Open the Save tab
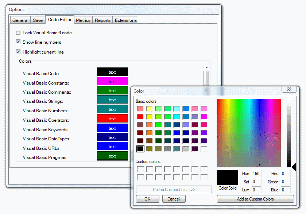 tap(38, 20)
